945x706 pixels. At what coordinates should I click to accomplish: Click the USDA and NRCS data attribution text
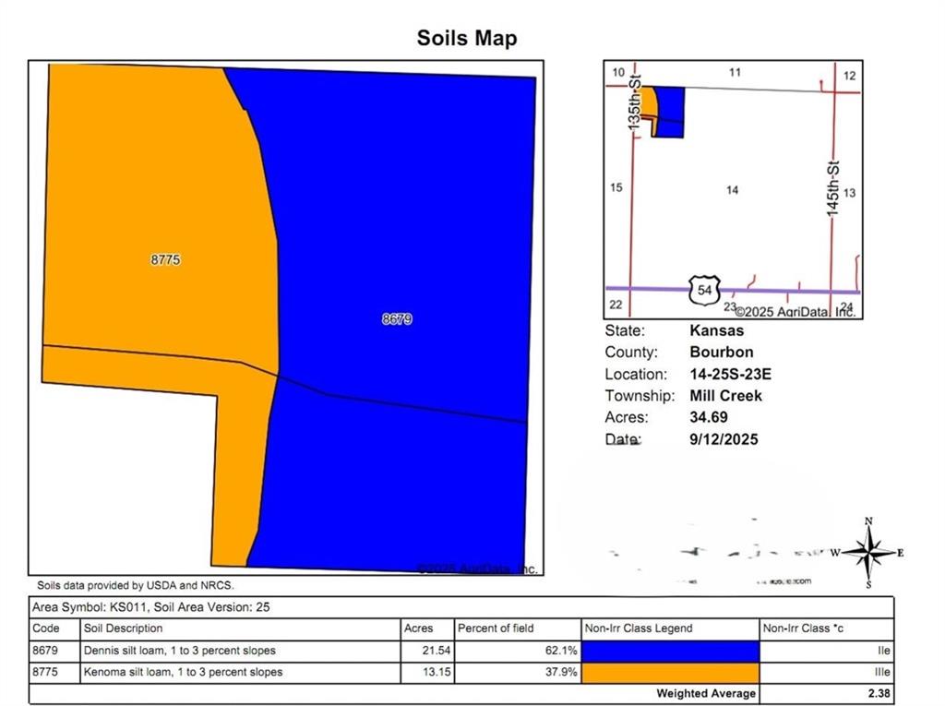coord(136,585)
